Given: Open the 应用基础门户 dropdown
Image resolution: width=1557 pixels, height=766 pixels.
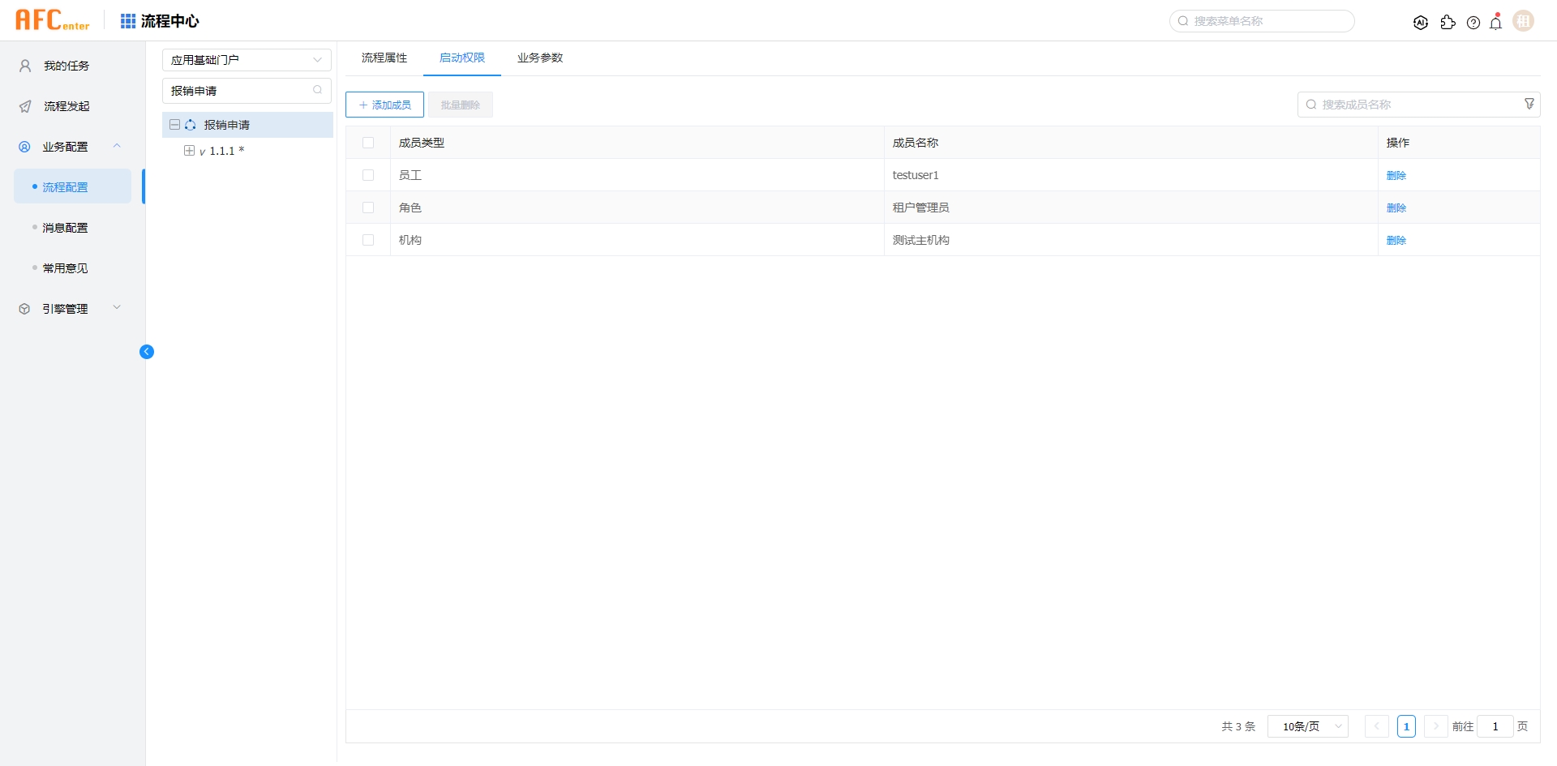Looking at the screenshot, I should (247, 60).
